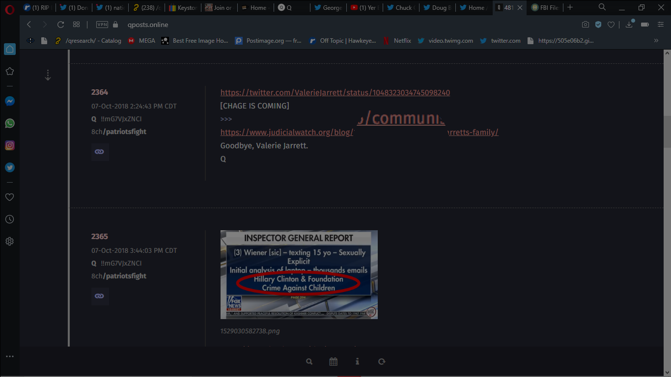This screenshot has height=377, width=671.
Task: Open the /qresearch/ - Catalog bookmark
Action: coord(88,41)
